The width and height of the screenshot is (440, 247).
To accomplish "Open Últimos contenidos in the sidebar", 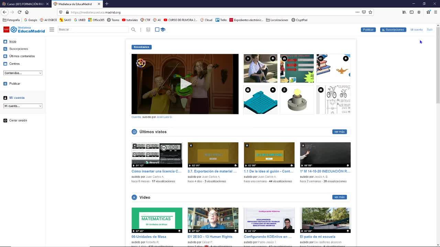I will tap(22, 56).
